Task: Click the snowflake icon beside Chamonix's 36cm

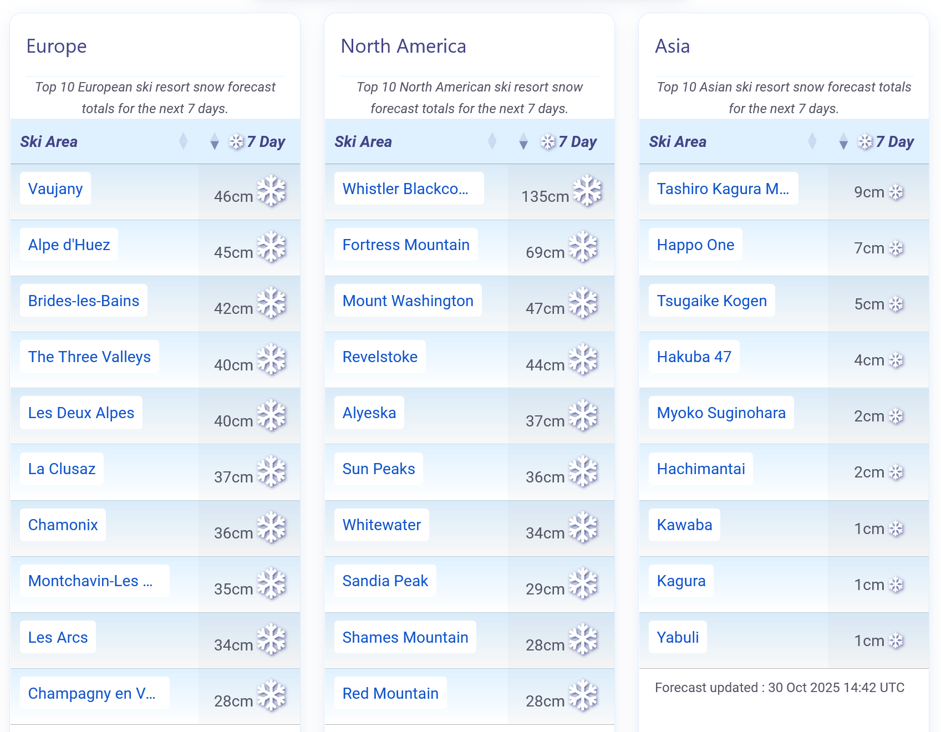Action: (x=271, y=527)
